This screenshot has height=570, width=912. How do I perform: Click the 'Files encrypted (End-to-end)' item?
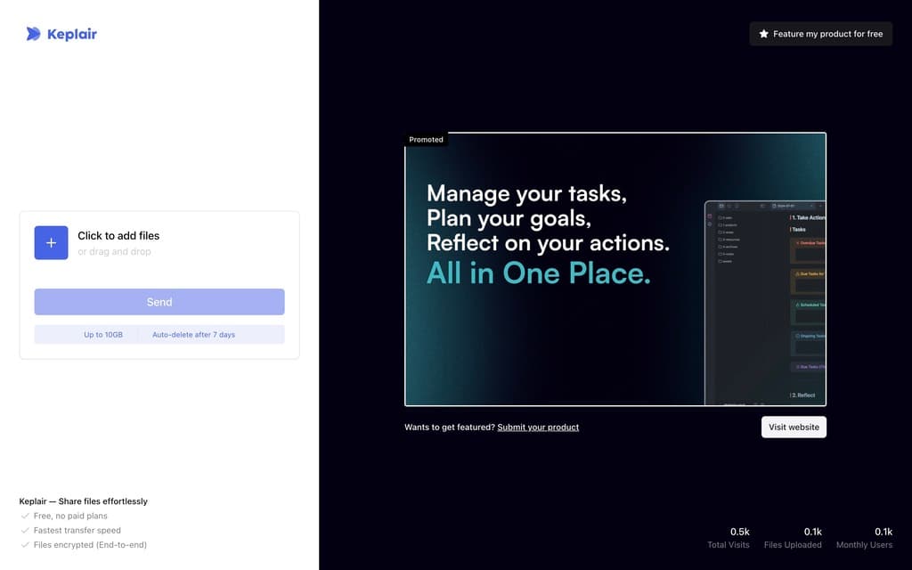click(90, 545)
